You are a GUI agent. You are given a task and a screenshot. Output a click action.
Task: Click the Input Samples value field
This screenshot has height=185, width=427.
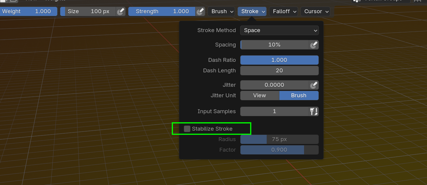tap(274, 111)
